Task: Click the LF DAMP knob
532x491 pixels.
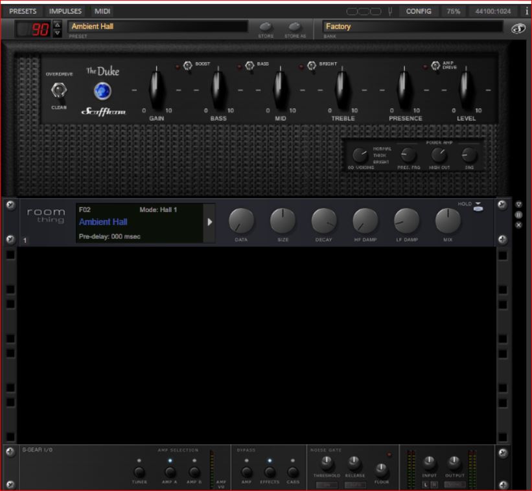Action: (407, 221)
